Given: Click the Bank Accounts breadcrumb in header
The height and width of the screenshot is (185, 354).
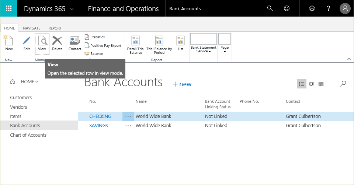Looking at the screenshot, I should point(185,8).
